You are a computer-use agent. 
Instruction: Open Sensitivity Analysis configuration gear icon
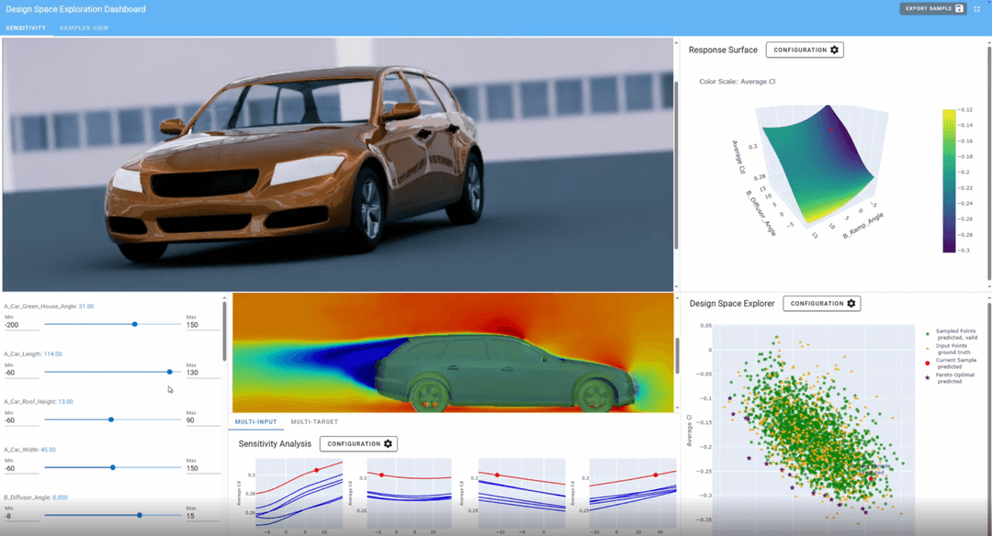pyautogui.click(x=386, y=443)
